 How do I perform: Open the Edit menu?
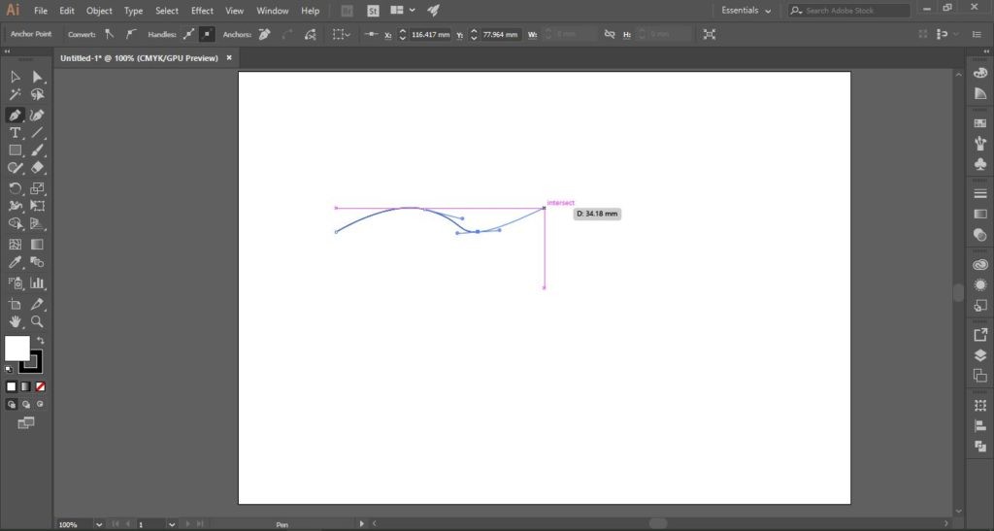pos(67,11)
